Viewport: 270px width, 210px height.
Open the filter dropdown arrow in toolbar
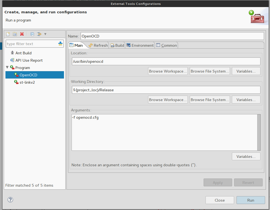click(x=45, y=34)
